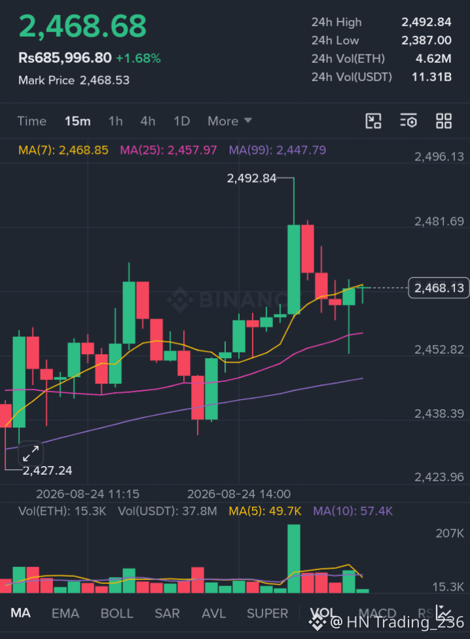Click the MA(25): 2,457.97 legend
470x639 pixels.
click(x=168, y=151)
